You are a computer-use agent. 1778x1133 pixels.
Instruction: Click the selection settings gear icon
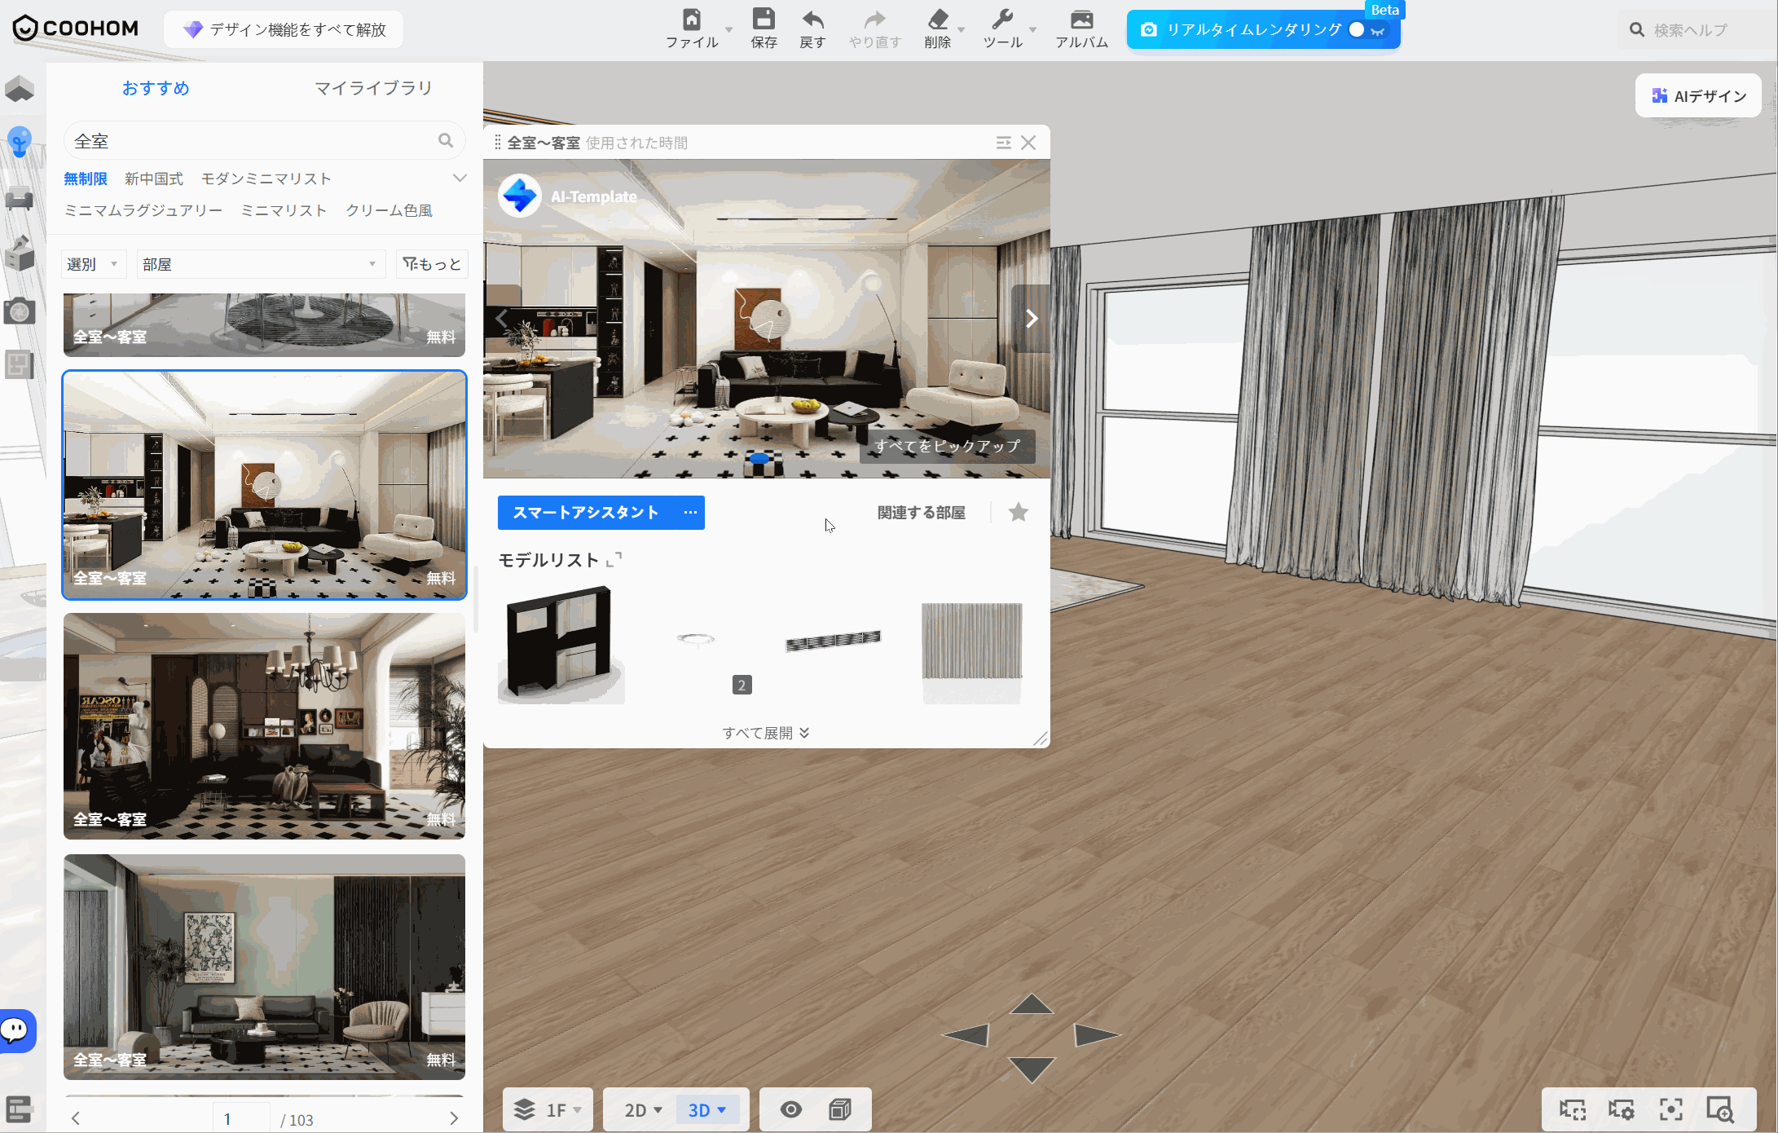coord(1622,1109)
